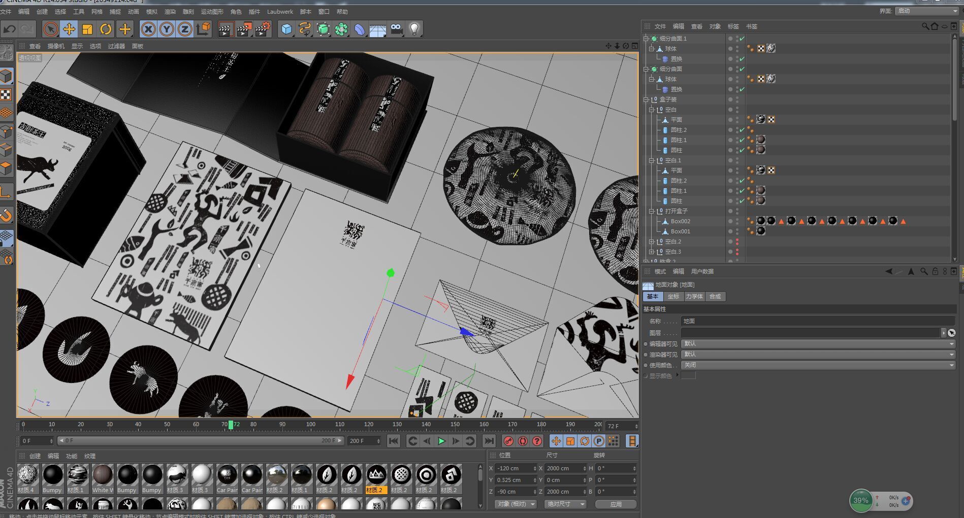
Task: Open the spline pen tool
Action: (305, 29)
